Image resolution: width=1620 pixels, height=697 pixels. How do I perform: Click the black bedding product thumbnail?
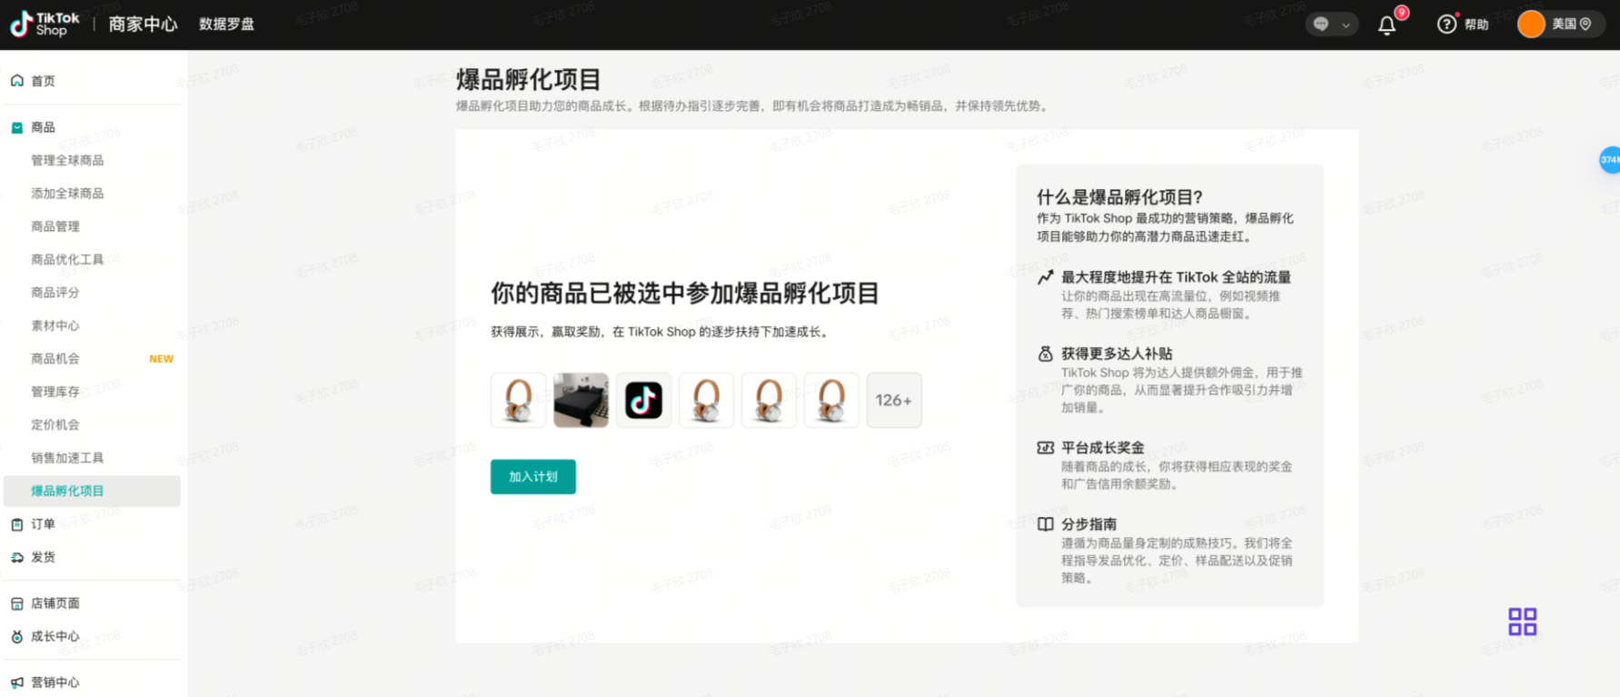581,400
